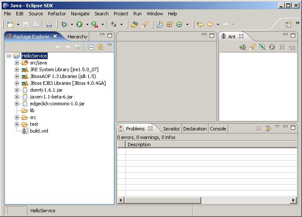Close the Package Explorer tab

[55, 36]
